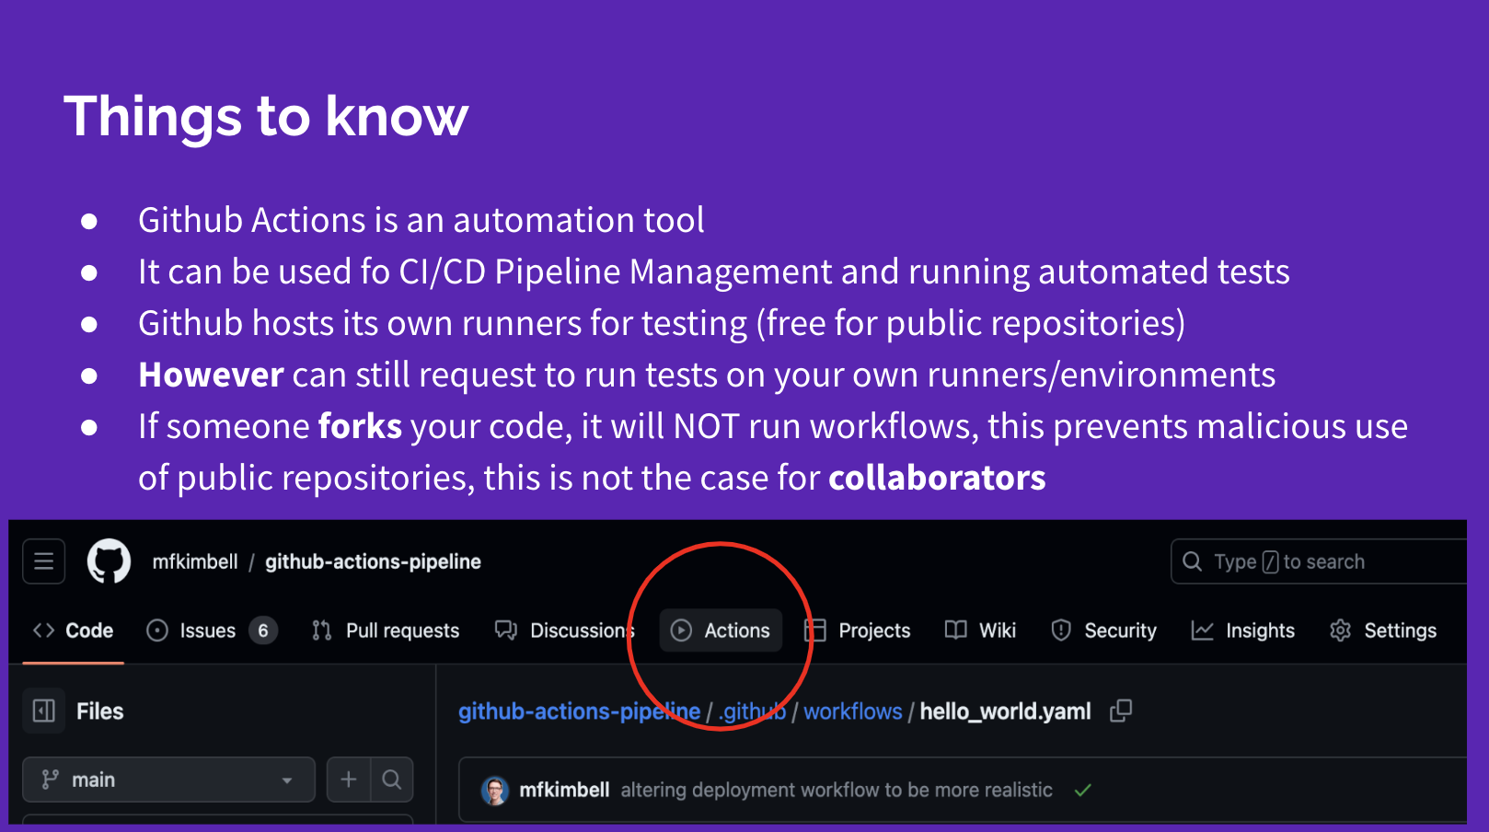This screenshot has width=1489, height=832.
Task: Click the git branch icon beside main
Action: coord(51,780)
